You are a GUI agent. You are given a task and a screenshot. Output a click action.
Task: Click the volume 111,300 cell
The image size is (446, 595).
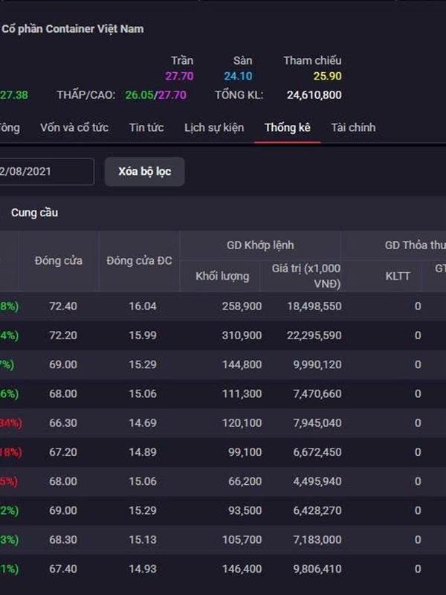click(242, 393)
